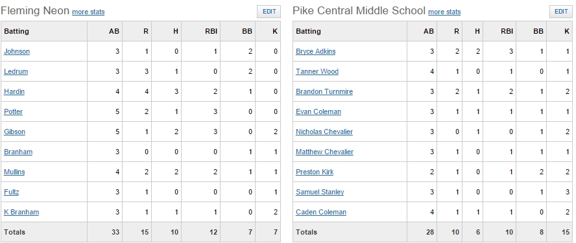Open Hardin's player profile
Viewport: 576px width, 243px height.
pyautogui.click(x=14, y=91)
